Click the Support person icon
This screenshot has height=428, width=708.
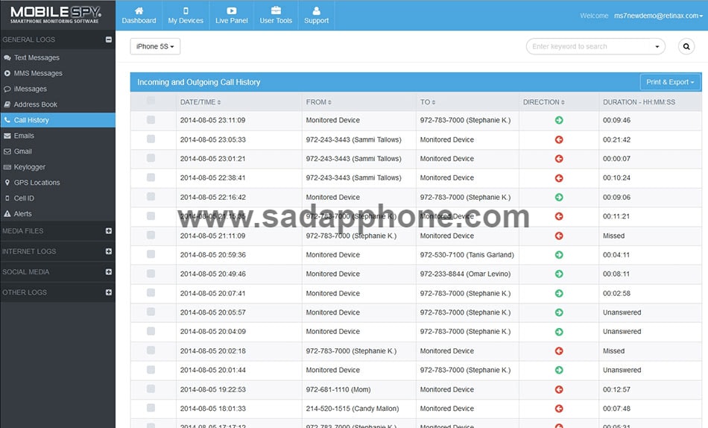316,11
